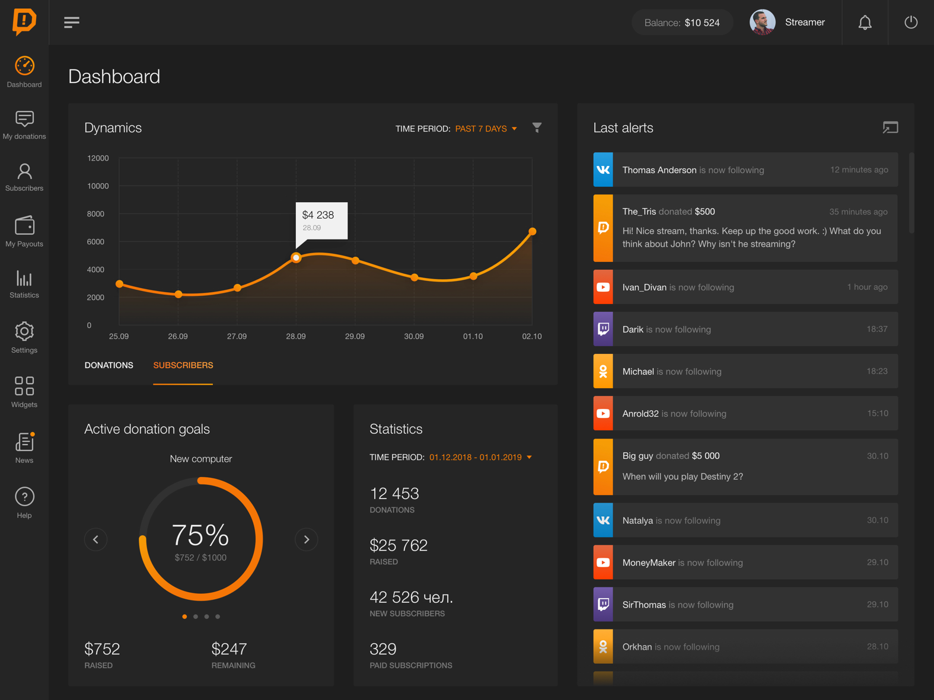Click the 02.10 data point on chart

pos(532,232)
